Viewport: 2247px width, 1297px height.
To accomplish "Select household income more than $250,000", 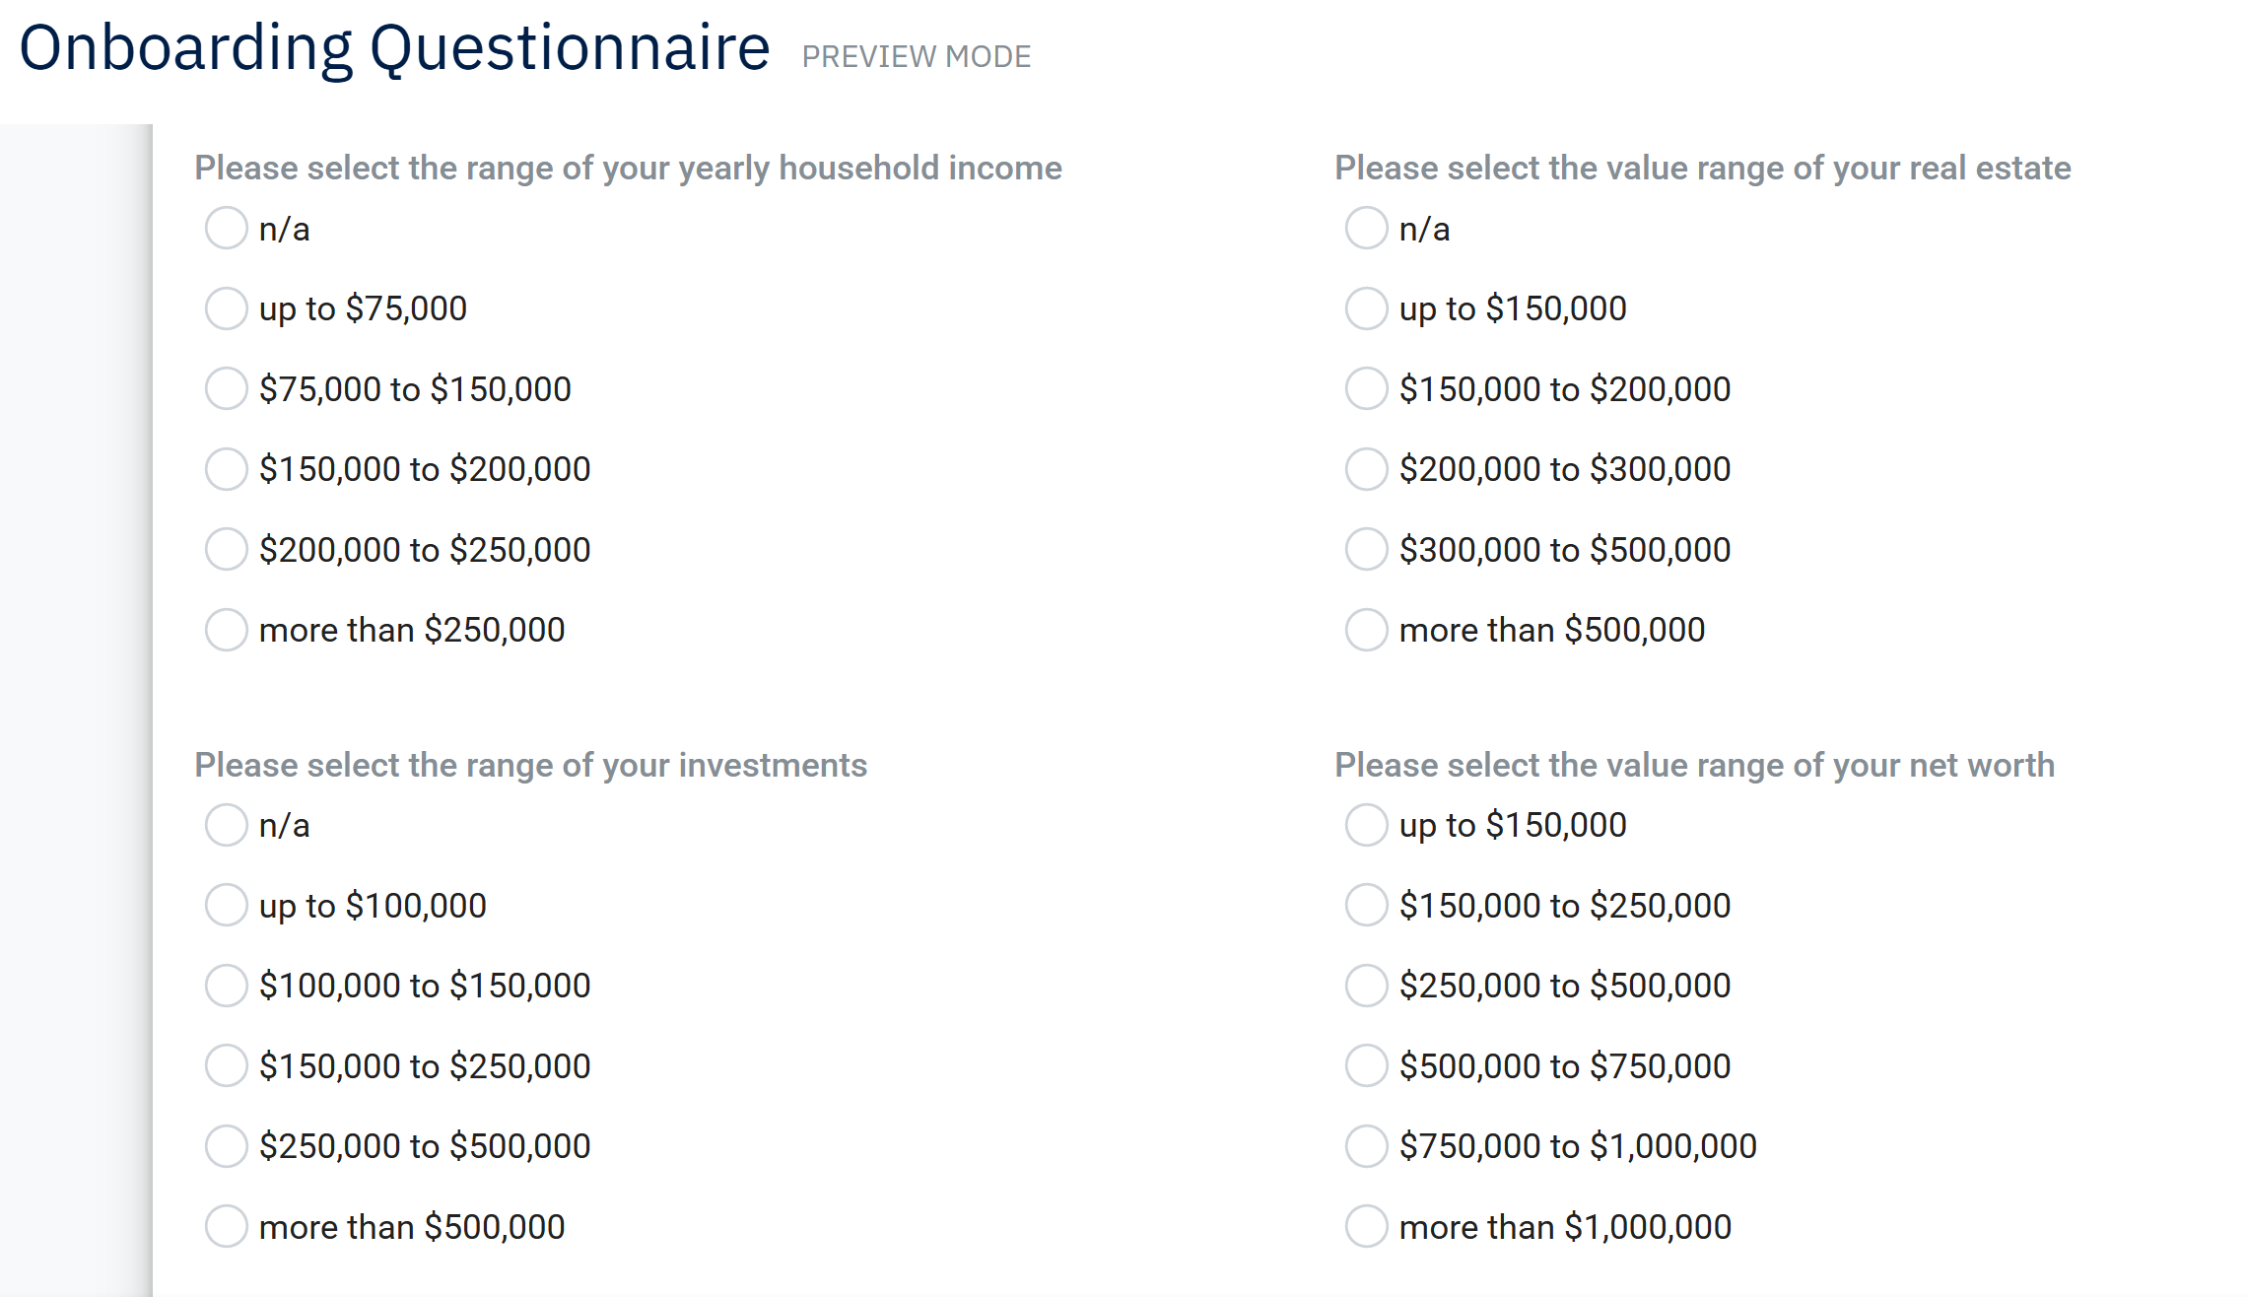I will 226,630.
